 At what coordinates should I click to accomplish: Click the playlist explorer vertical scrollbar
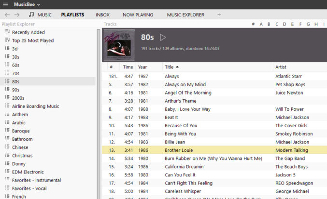coord(99,114)
